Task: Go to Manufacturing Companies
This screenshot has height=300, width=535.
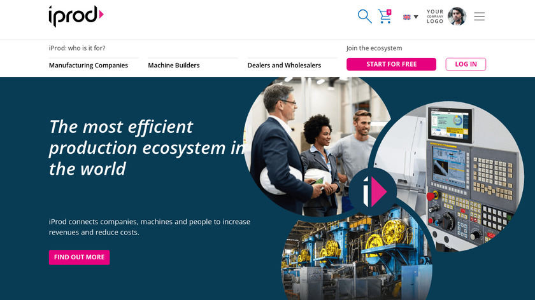Action: click(x=89, y=65)
